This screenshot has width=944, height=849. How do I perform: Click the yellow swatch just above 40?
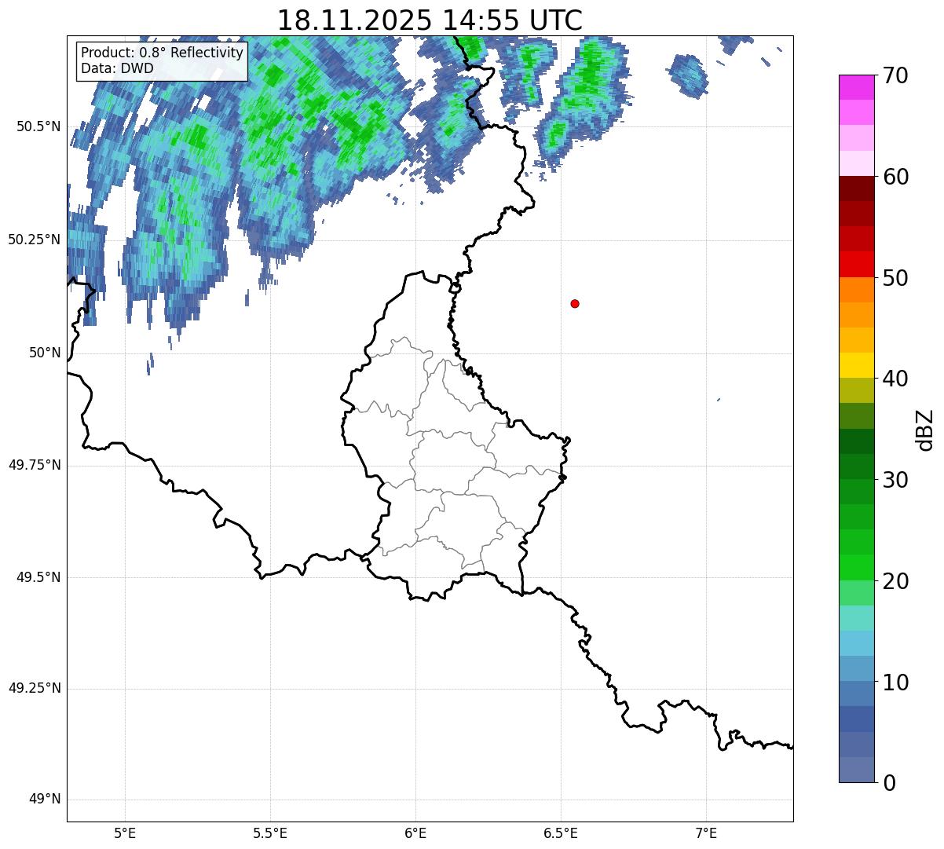tap(856, 365)
